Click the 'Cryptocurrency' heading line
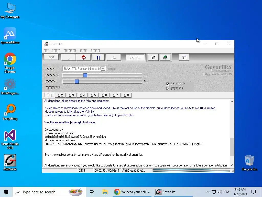 (x=54, y=130)
